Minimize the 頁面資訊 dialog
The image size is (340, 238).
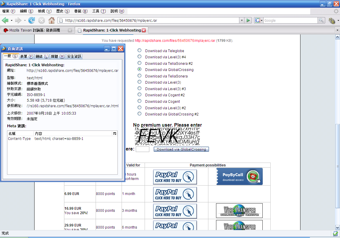(107, 49)
